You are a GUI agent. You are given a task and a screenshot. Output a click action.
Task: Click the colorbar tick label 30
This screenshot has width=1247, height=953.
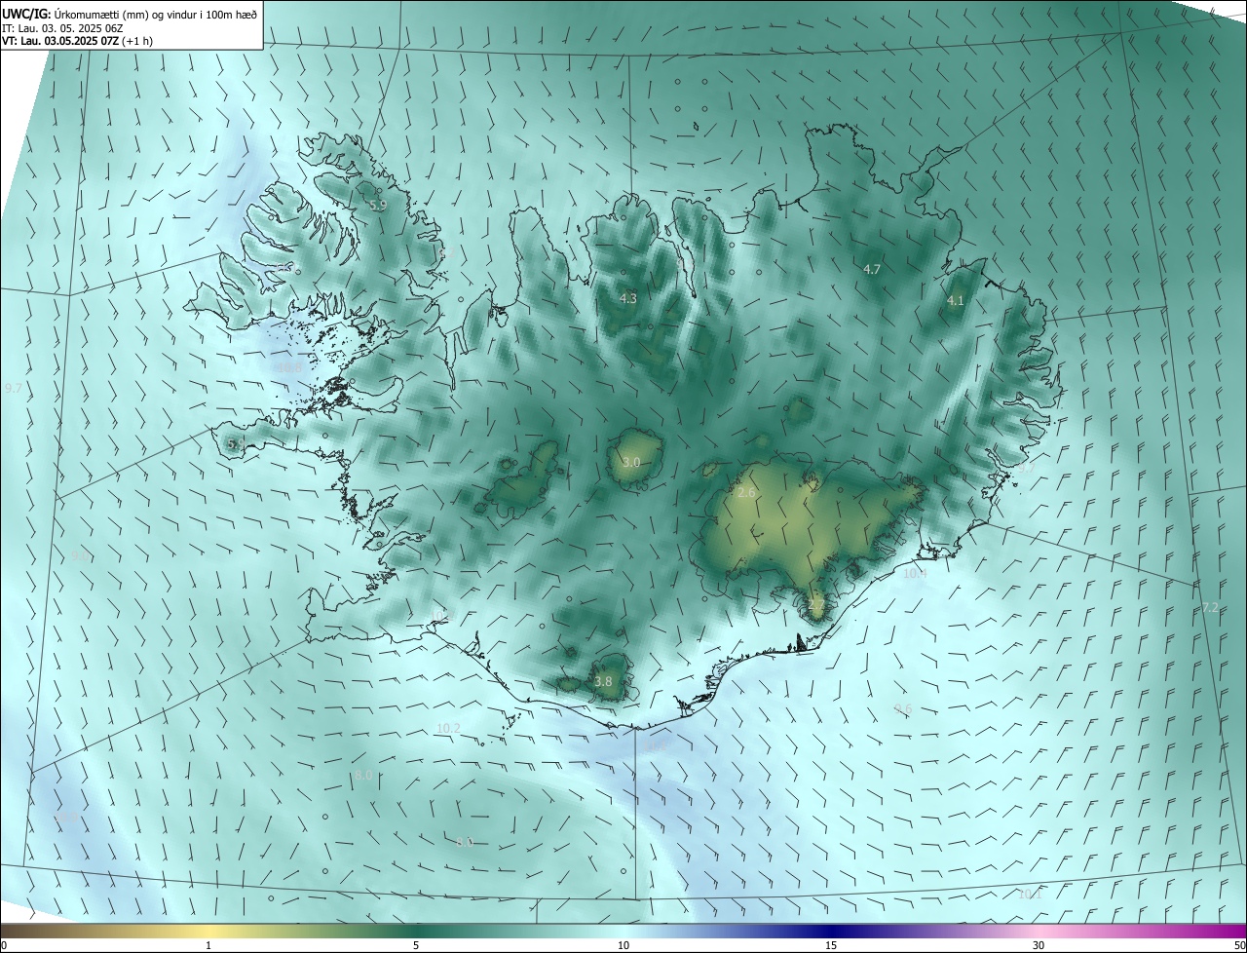coord(1039,945)
